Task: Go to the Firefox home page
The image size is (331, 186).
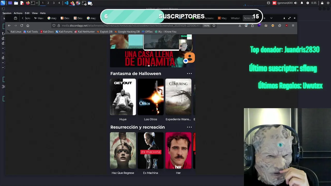Action: click(28, 26)
